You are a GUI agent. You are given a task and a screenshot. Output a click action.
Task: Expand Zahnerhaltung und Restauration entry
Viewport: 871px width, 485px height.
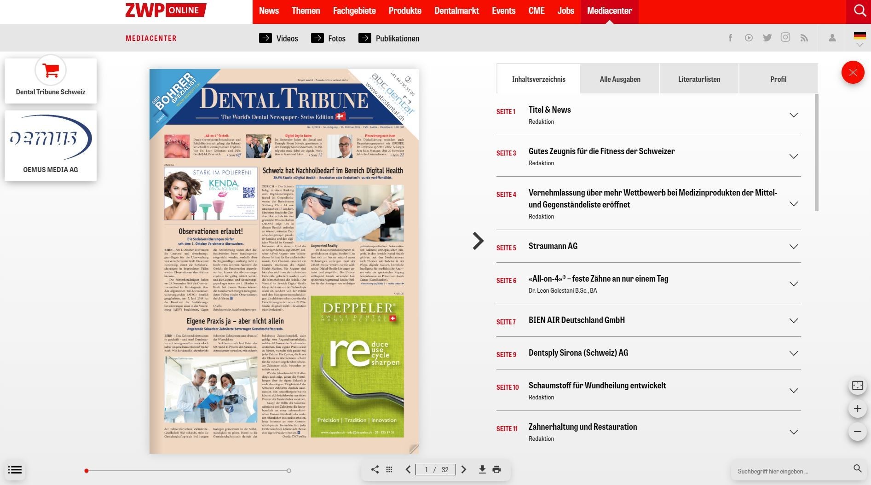pyautogui.click(x=793, y=432)
